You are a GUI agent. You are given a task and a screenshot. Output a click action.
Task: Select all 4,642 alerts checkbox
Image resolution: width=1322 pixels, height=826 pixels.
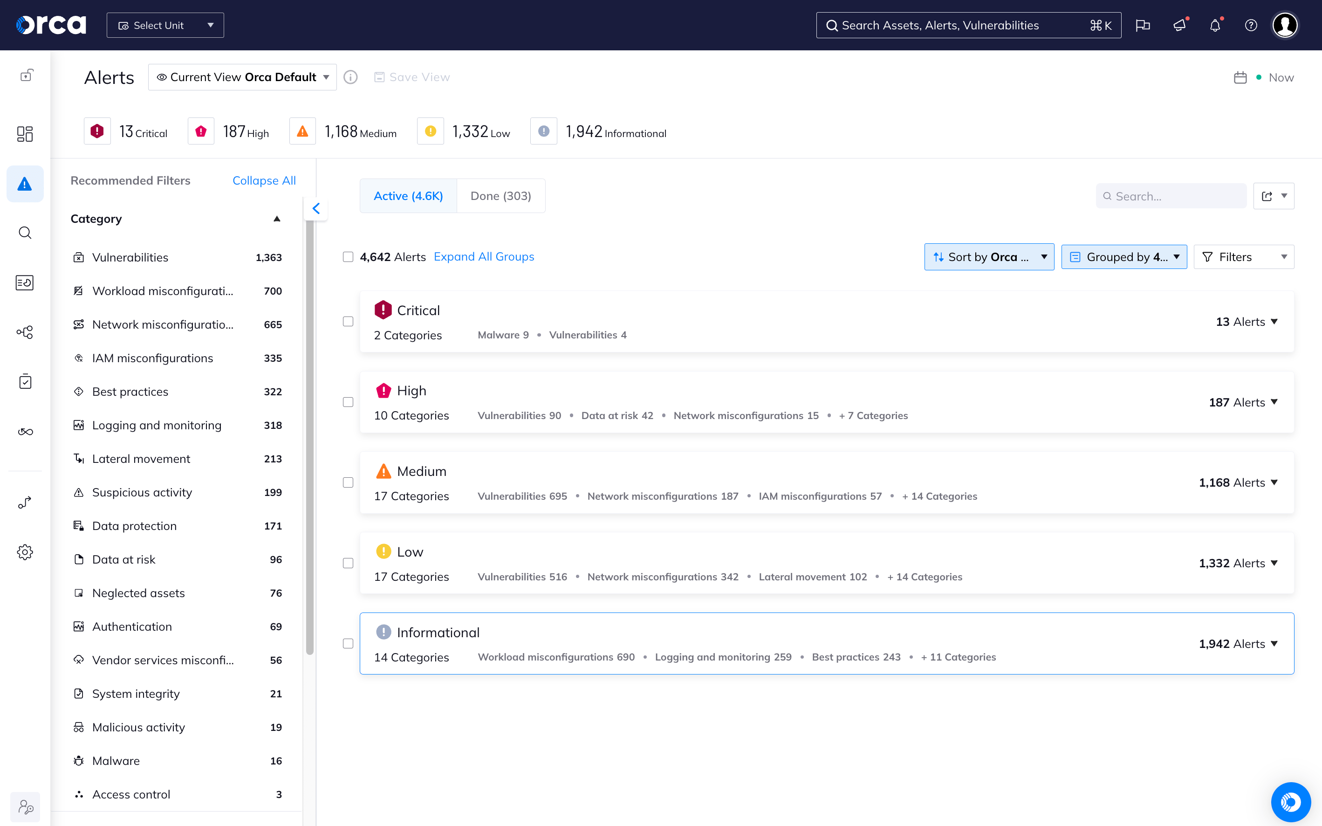point(348,257)
